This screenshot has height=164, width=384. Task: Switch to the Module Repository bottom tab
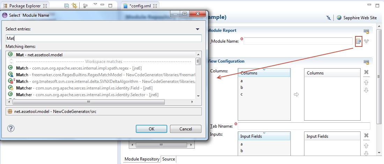(142, 159)
